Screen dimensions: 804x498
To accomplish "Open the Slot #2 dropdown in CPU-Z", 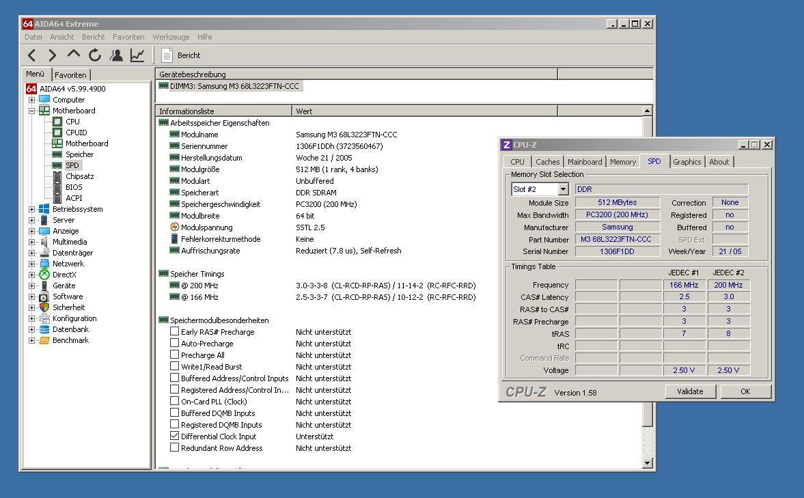I will click(x=563, y=189).
